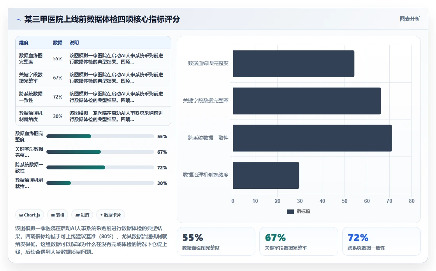Click the y-axis label 跨系统数据一致性
The width and height of the screenshot is (436, 271).
click(208, 138)
